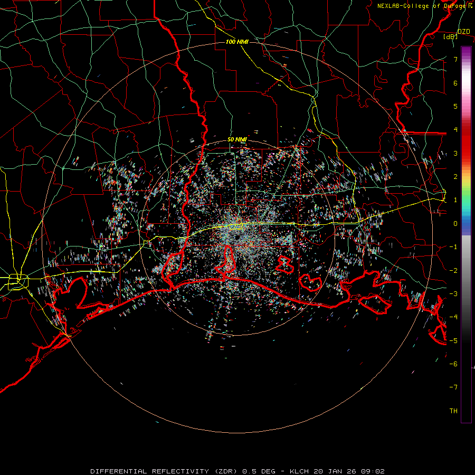
Task: Click the TH label below the scale
Action: tap(453, 411)
